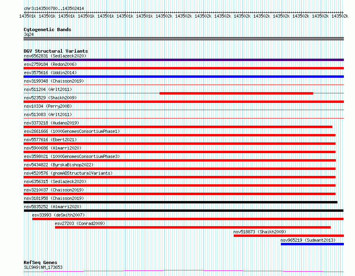Select variant nsv6356315 (Sedlazeck2020)
The height and width of the screenshot is (276, 355).
(x=55, y=181)
